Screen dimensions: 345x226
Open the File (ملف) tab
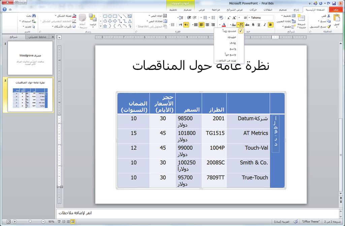tap(336, 10)
